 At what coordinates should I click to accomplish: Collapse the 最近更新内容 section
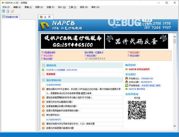click(44, 80)
